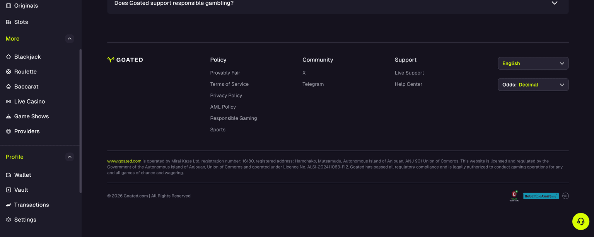
Task: Click the Vault icon
Action: coord(9,190)
